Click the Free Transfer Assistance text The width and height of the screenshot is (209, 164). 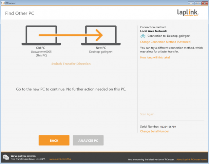point(28,159)
